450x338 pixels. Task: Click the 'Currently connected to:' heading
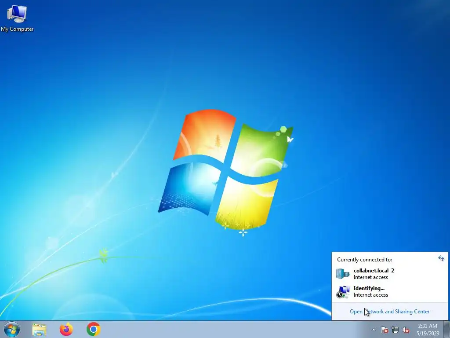[x=364, y=260]
